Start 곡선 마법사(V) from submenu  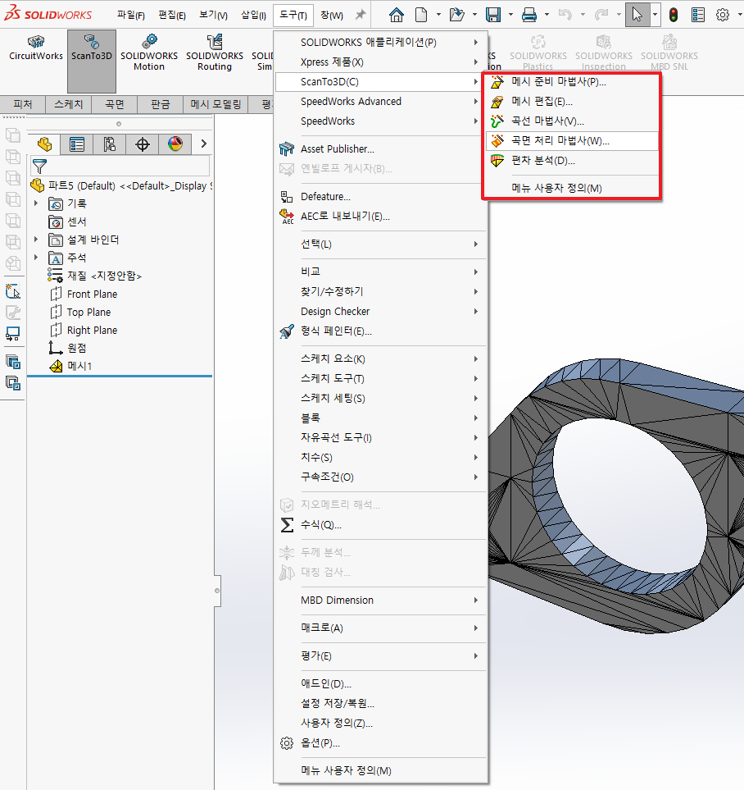[x=572, y=121]
